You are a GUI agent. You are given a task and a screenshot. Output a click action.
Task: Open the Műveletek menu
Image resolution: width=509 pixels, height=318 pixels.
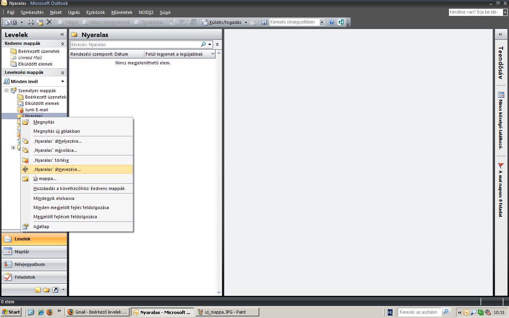tap(122, 12)
